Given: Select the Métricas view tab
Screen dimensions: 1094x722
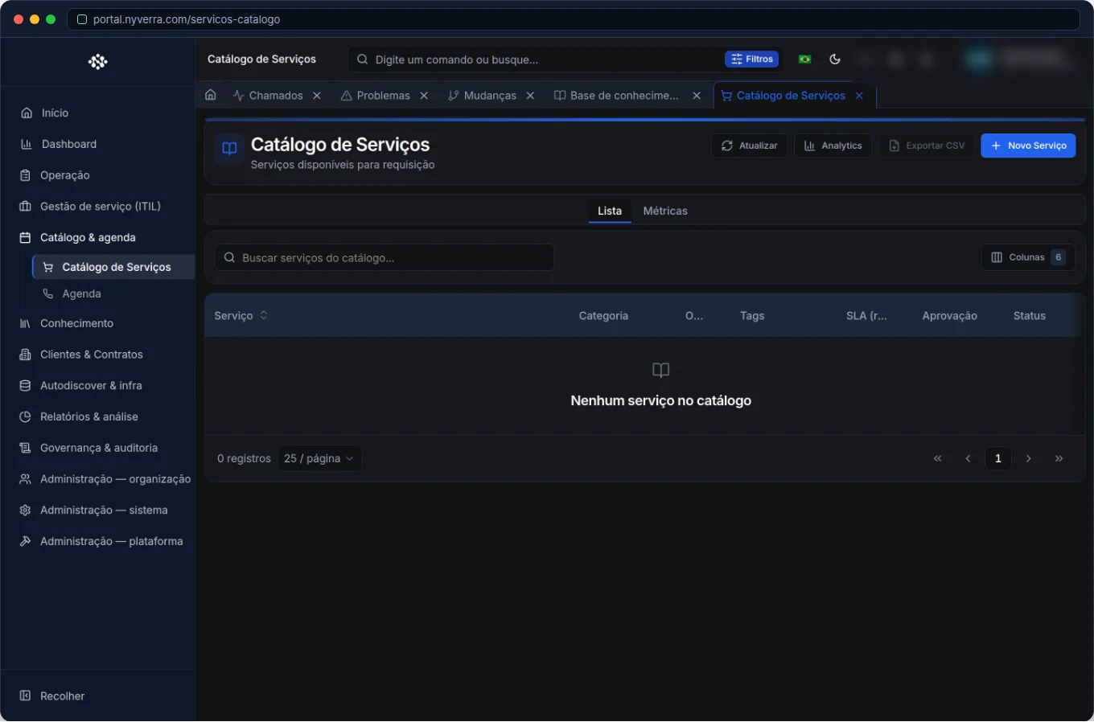Looking at the screenshot, I should [x=665, y=211].
